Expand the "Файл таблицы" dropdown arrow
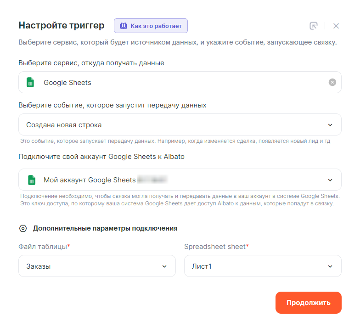Viewport: 360px width, 333px height. pos(164,266)
